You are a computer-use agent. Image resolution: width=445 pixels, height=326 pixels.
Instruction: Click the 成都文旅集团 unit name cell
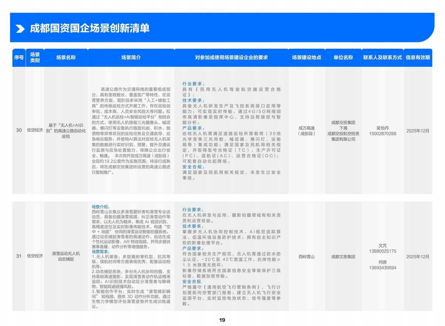(x=343, y=257)
